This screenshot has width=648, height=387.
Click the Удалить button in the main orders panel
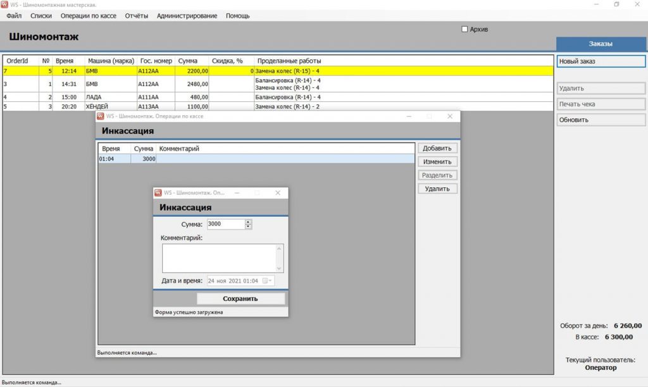coord(601,89)
